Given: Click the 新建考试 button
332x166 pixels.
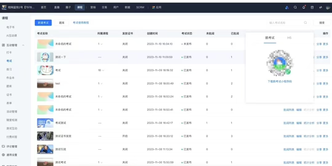Looking at the screenshot, I should tap(43, 23).
